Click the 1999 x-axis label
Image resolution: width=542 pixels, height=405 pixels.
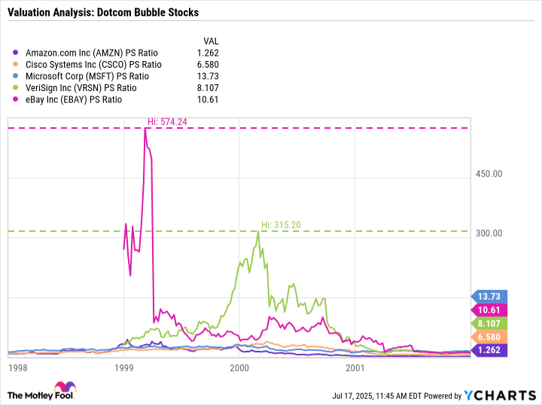[123, 367]
